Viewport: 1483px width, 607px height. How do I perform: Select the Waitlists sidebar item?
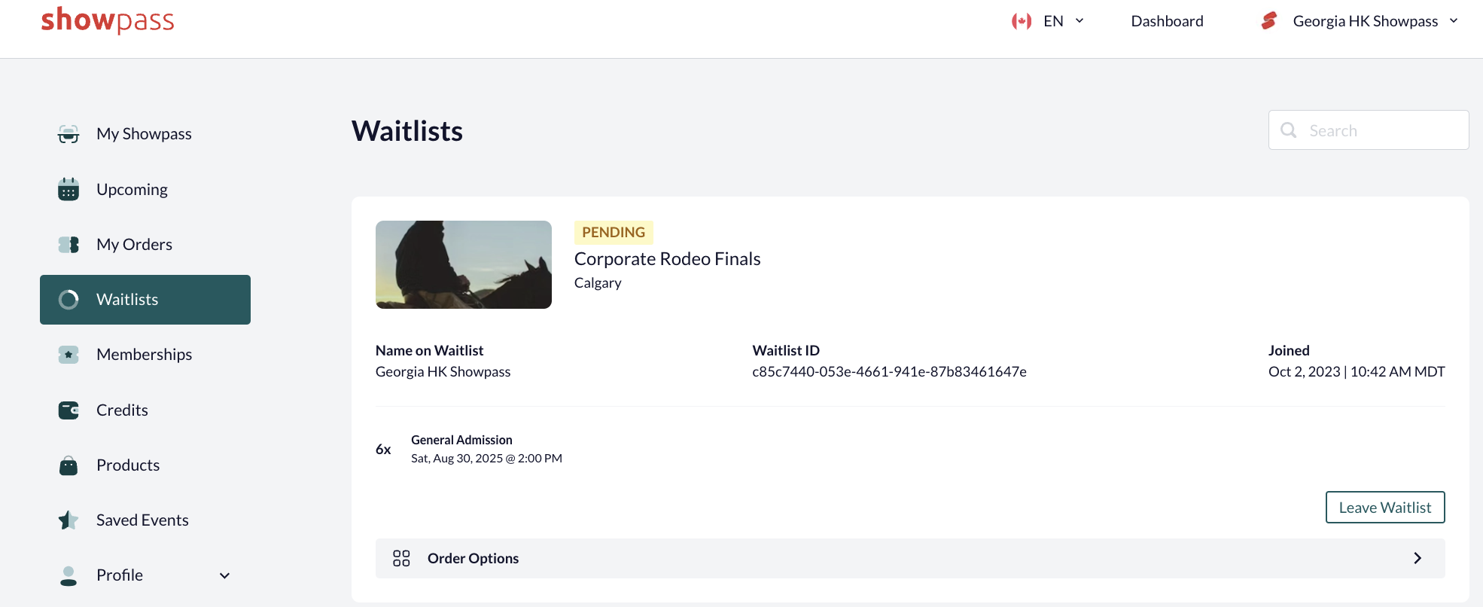145,300
